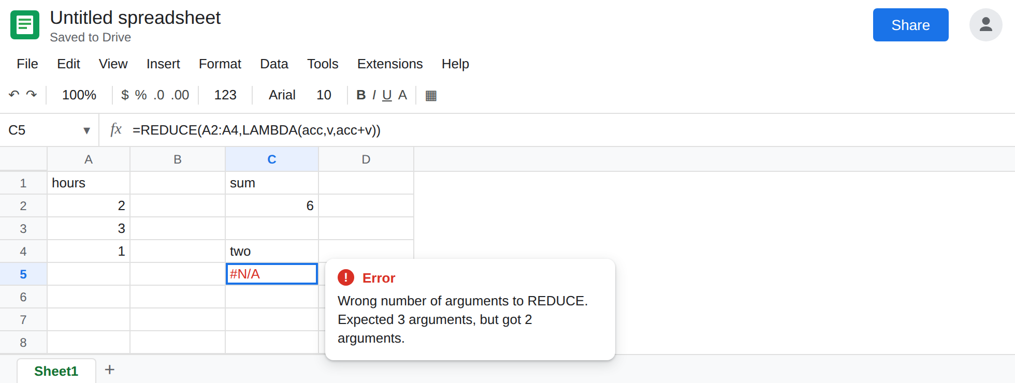Image resolution: width=1015 pixels, height=383 pixels.
Task: Switch to the Sheet1 tab
Action: pos(56,371)
